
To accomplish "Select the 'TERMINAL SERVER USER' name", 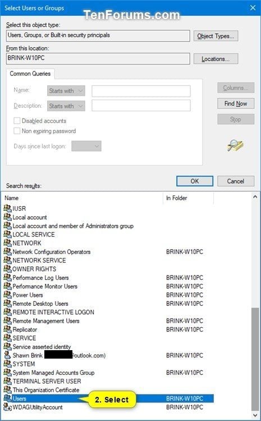I will tap(47, 381).
